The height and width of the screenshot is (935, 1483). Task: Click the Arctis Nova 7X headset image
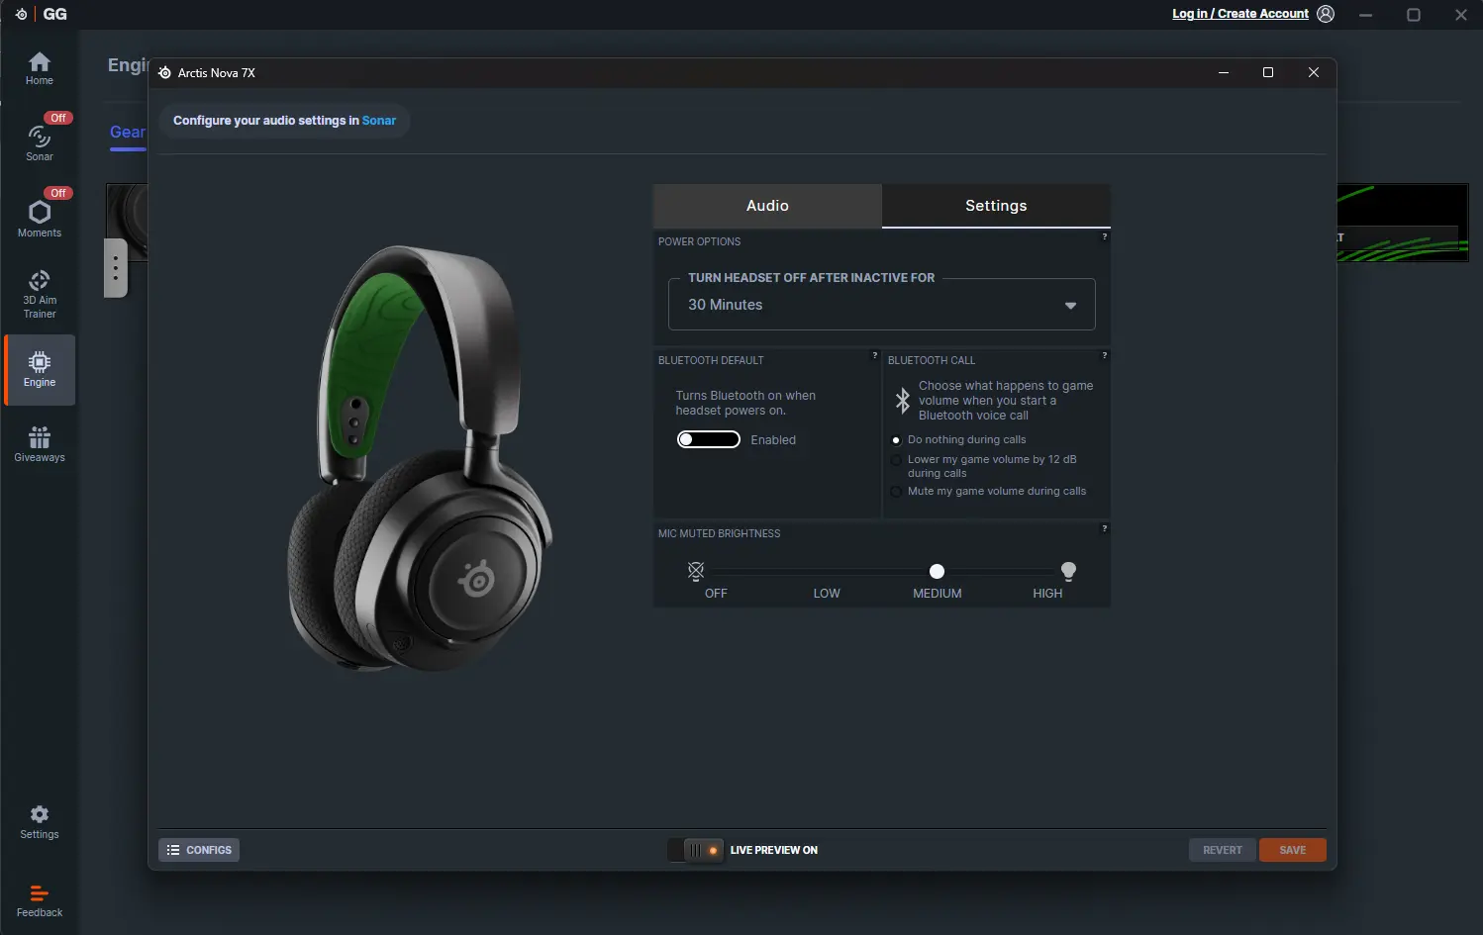coord(420,458)
